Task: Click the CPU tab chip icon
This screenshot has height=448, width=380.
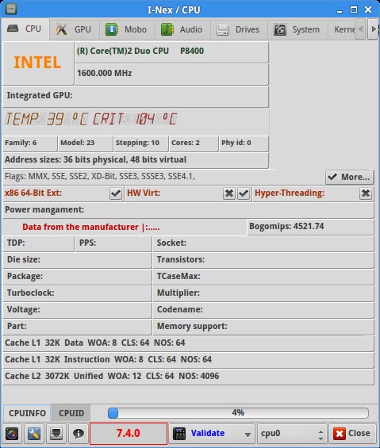Action: pyautogui.click(x=13, y=29)
